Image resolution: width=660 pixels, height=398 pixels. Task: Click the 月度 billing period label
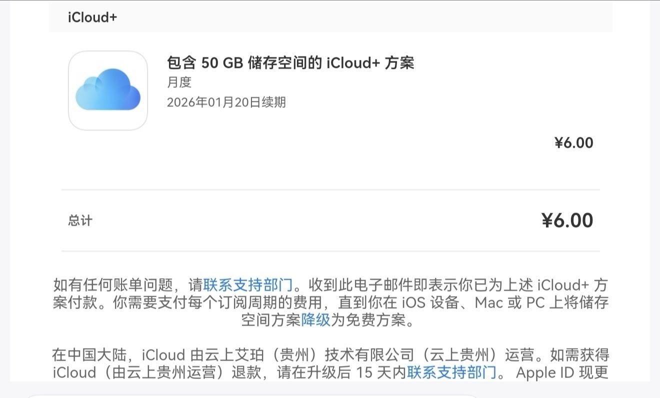179,82
